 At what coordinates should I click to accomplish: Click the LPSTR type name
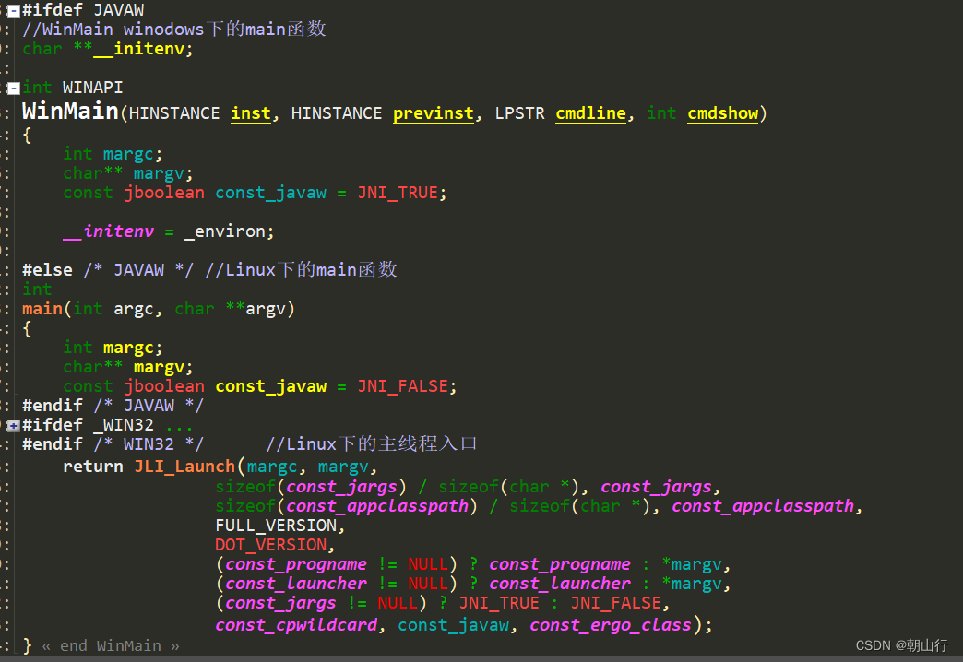coord(519,113)
